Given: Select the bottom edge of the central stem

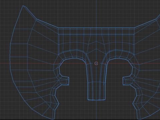Looking at the screenshot, I should point(96,100).
